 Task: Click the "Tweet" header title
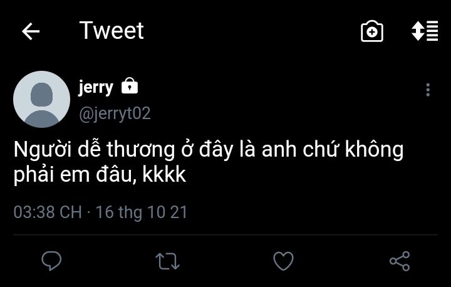111,31
